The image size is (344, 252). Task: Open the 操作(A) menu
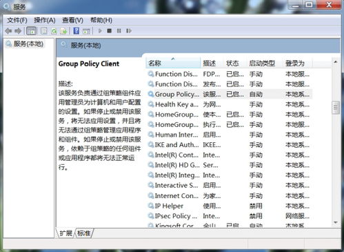click(45, 20)
